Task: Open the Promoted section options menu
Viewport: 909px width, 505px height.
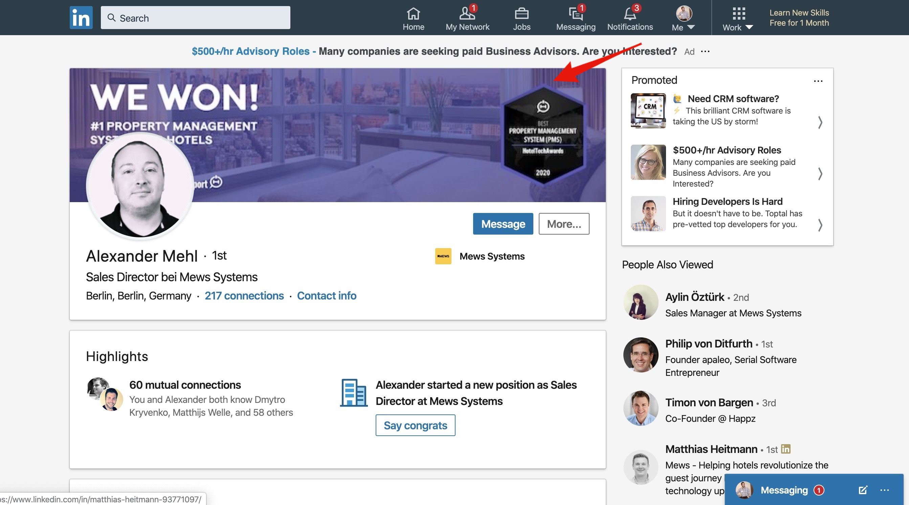Action: pyautogui.click(x=818, y=81)
